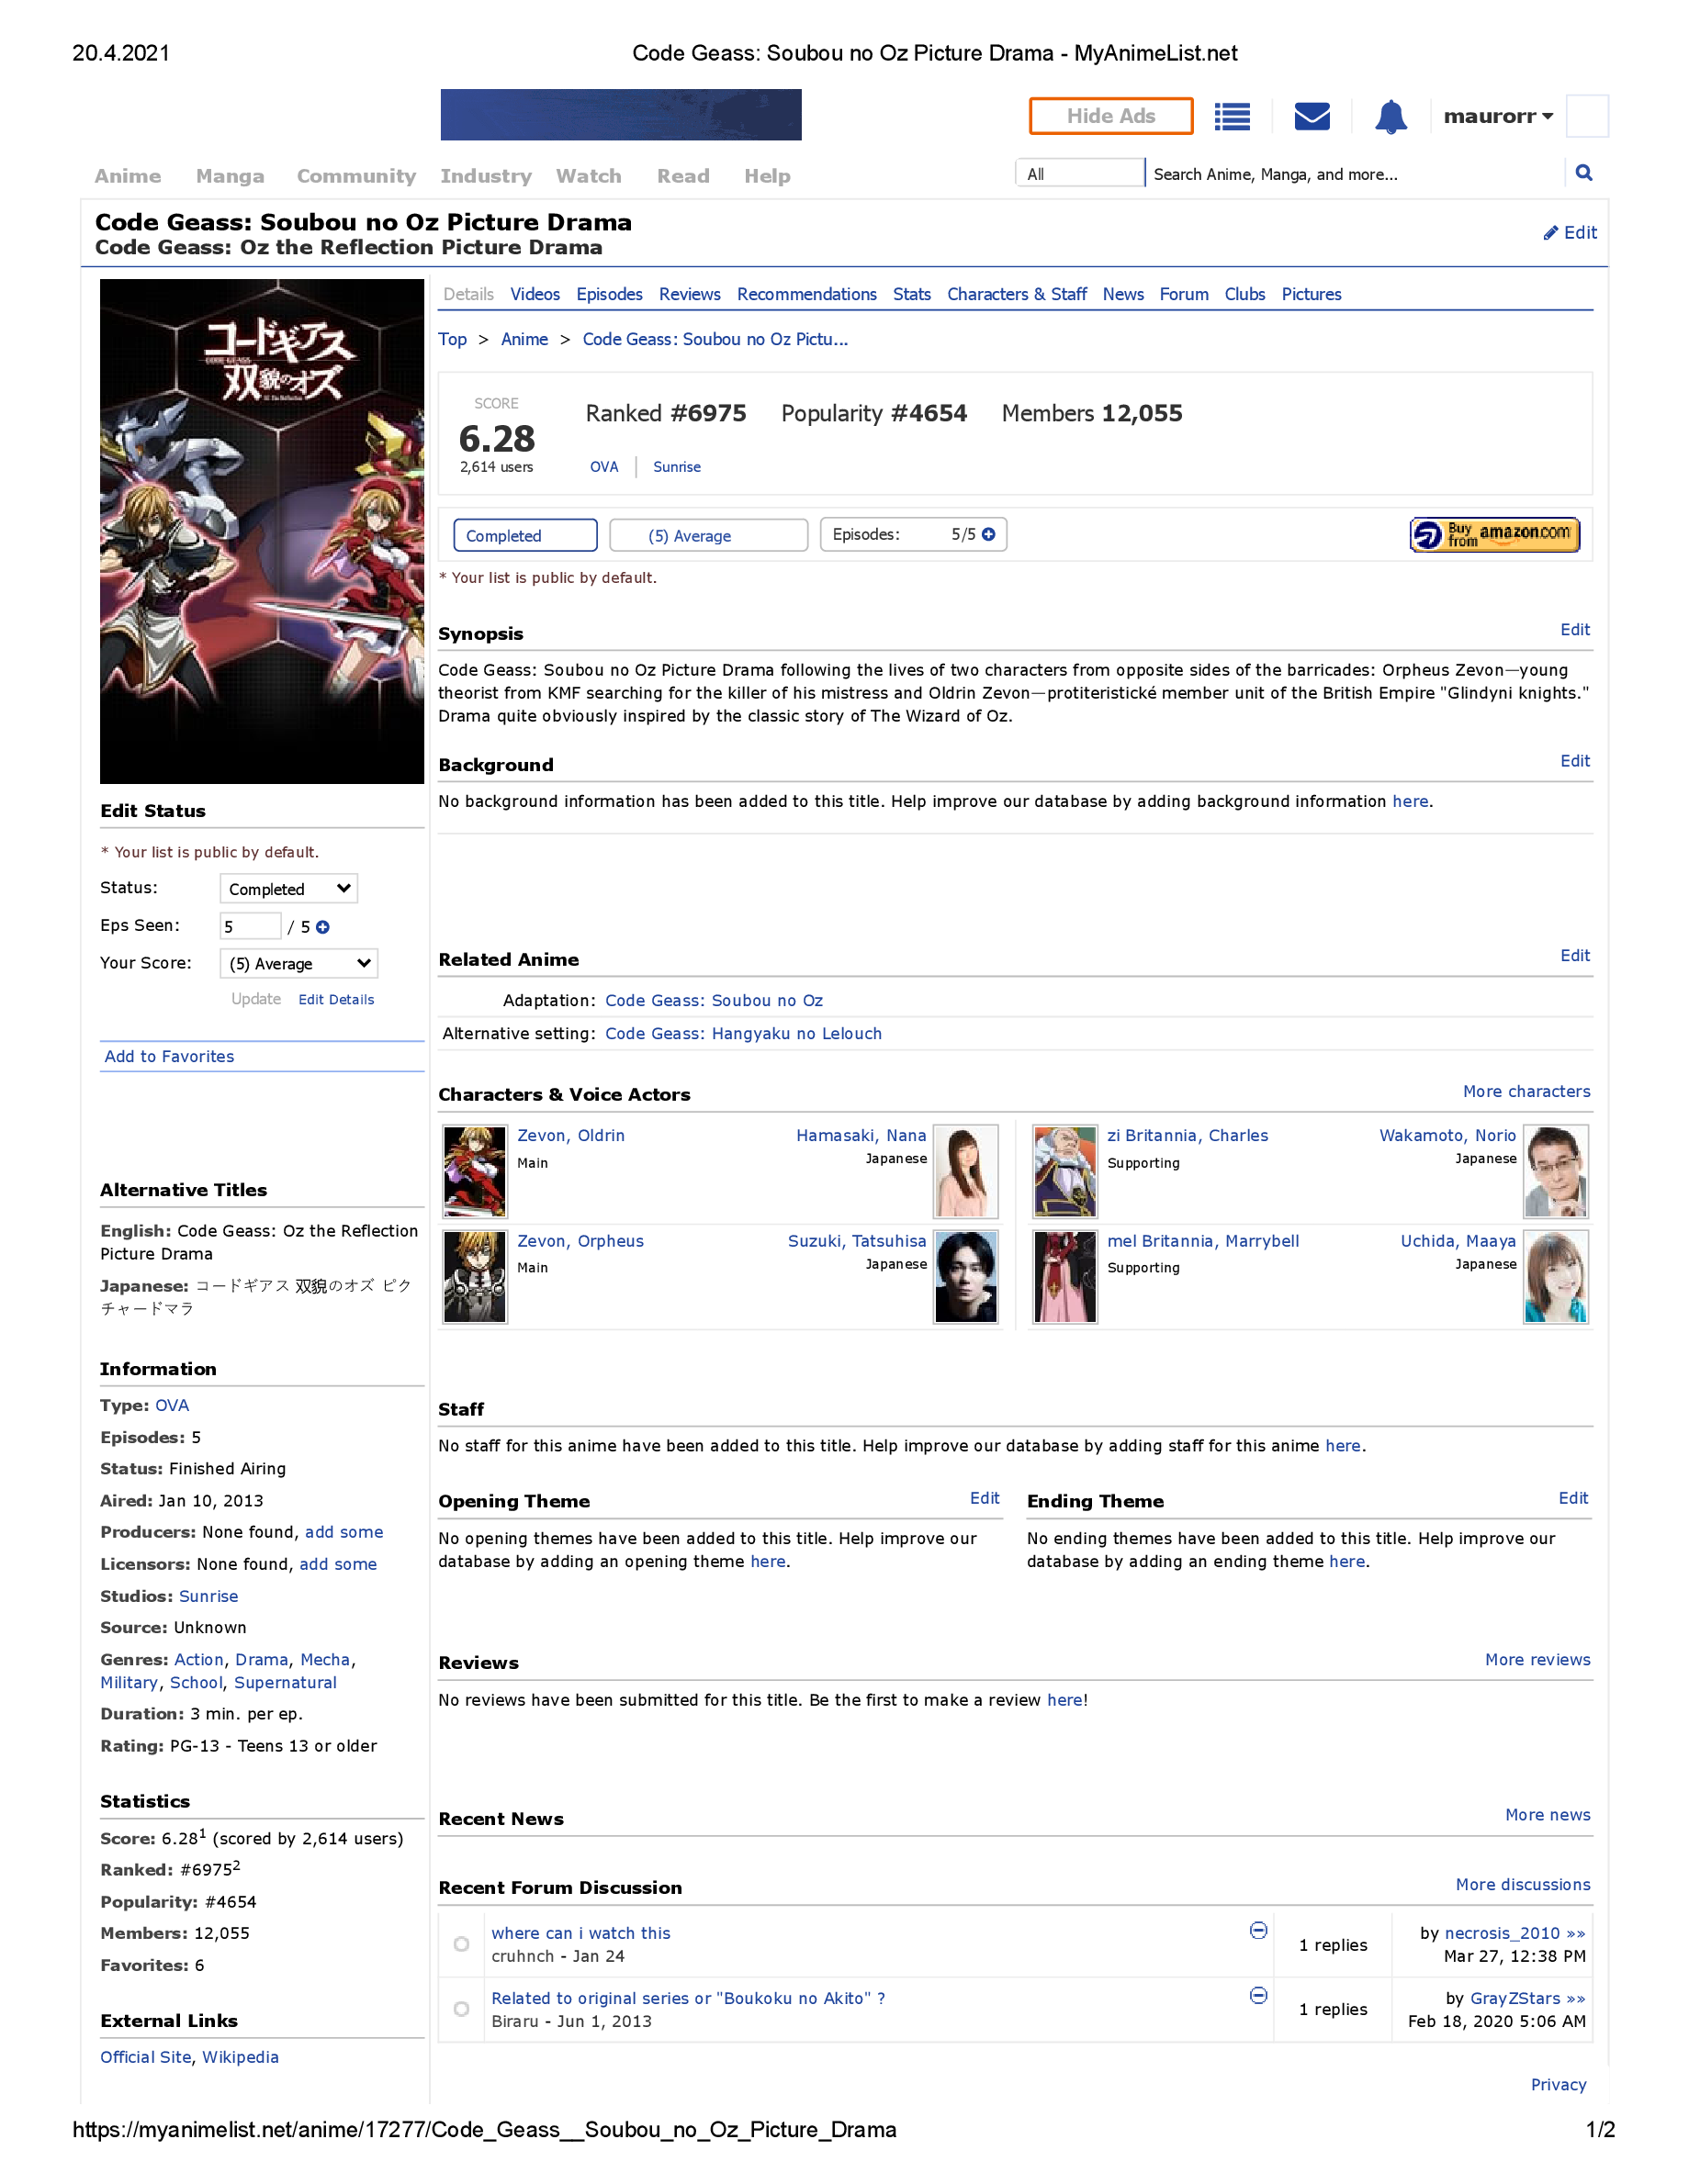
Task: Click the Edit link beside Synopsis
Action: [x=1575, y=630]
